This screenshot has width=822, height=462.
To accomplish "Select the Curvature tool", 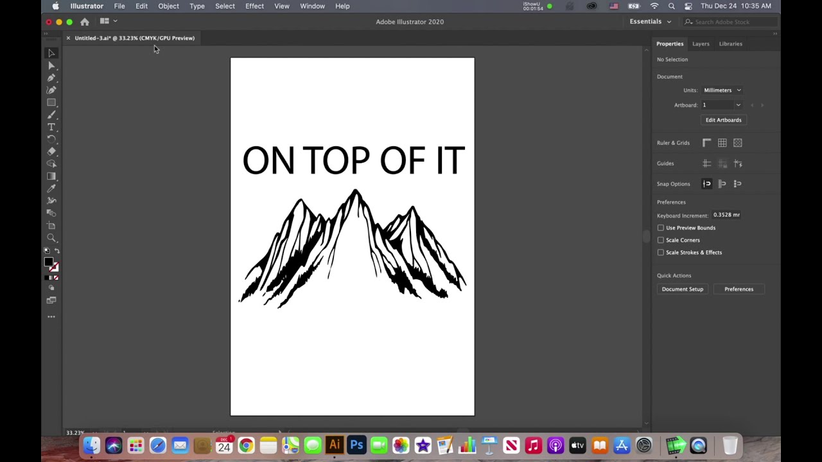I will point(51,90).
